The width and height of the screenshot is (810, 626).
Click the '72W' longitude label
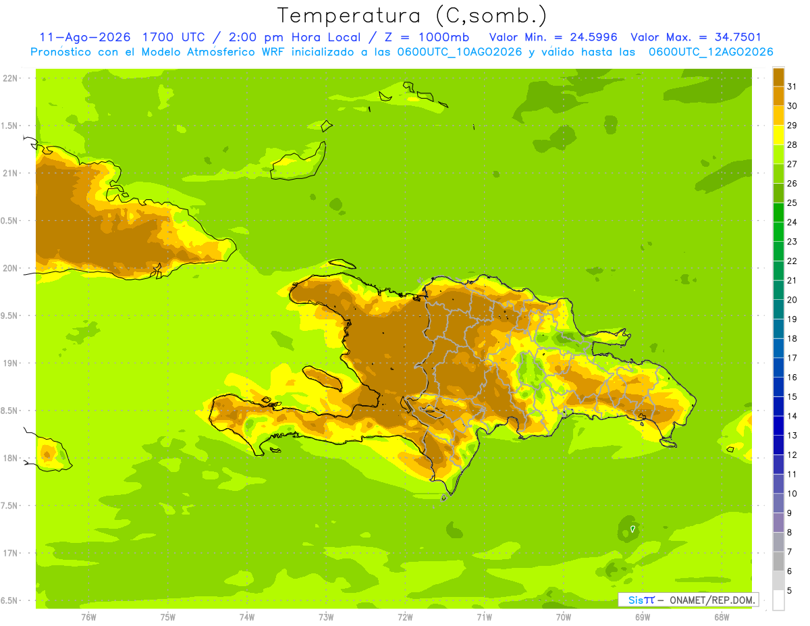405,617
